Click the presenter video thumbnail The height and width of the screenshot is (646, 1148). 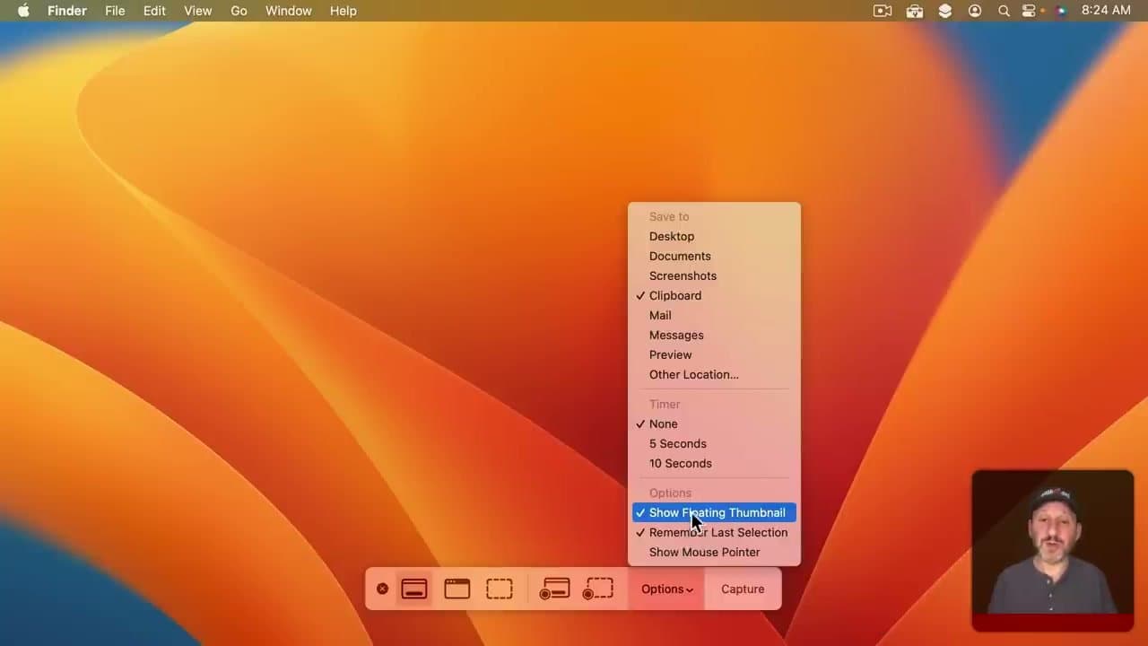coord(1053,551)
